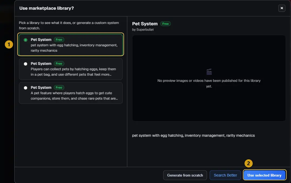291x183 pixels.
Task: Click the Generate from scratch button
Action: pyautogui.click(x=185, y=175)
